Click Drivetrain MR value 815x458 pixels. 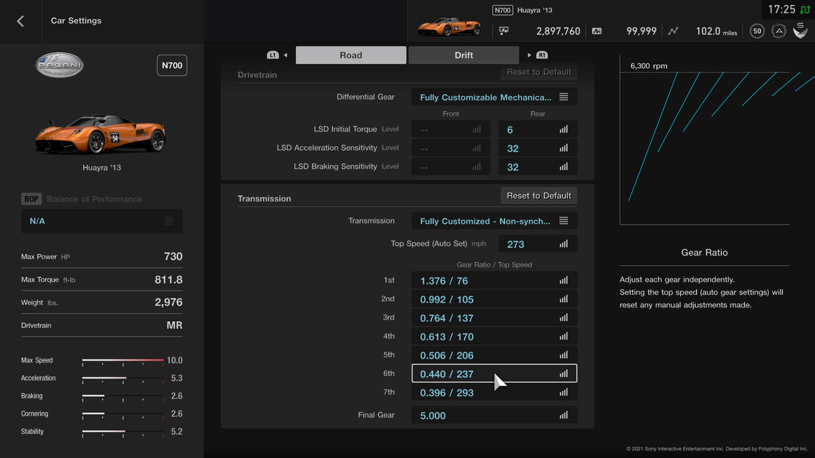click(174, 325)
